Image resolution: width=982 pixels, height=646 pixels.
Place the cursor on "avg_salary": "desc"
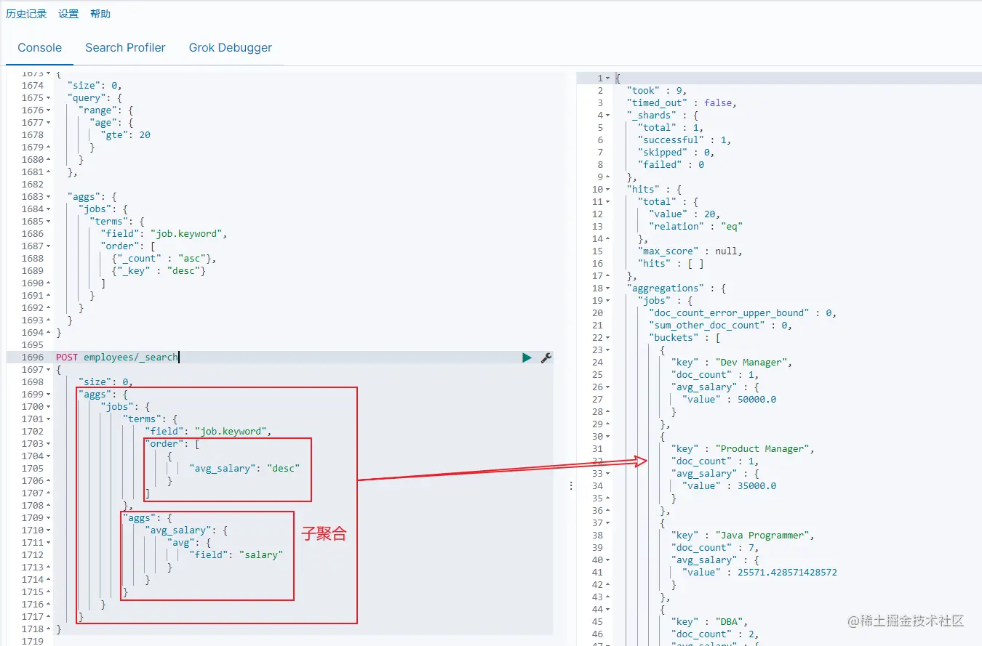(x=245, y=469)
